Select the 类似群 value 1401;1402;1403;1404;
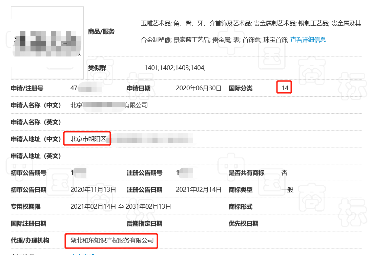The height and width of the screenshot is (255, 371). click(x=175, y=68)
